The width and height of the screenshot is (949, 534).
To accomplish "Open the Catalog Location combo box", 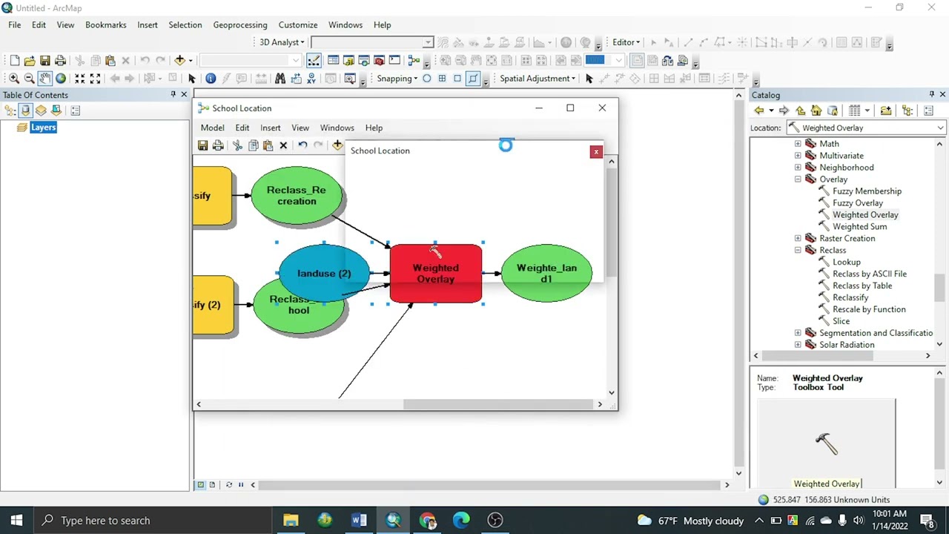I will [867, 128].
